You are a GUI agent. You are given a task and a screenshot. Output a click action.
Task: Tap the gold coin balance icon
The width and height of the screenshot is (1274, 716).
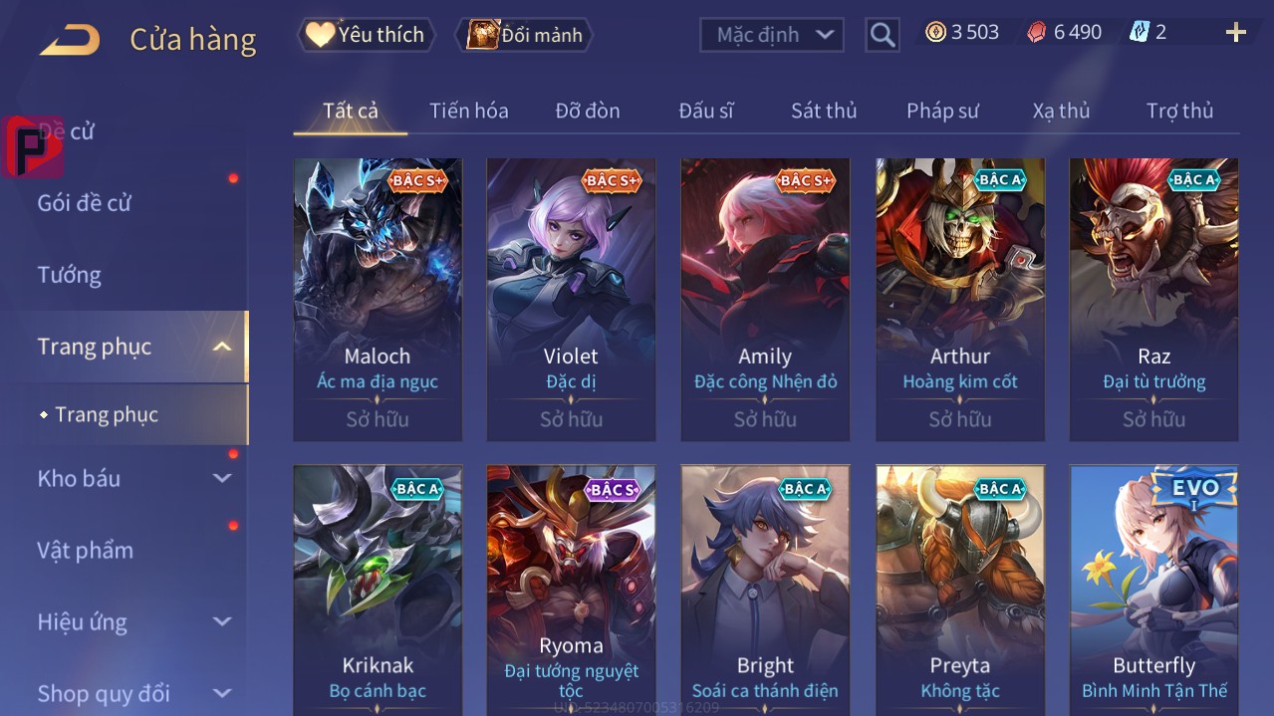pyautogui.click(x=935, y=32)
